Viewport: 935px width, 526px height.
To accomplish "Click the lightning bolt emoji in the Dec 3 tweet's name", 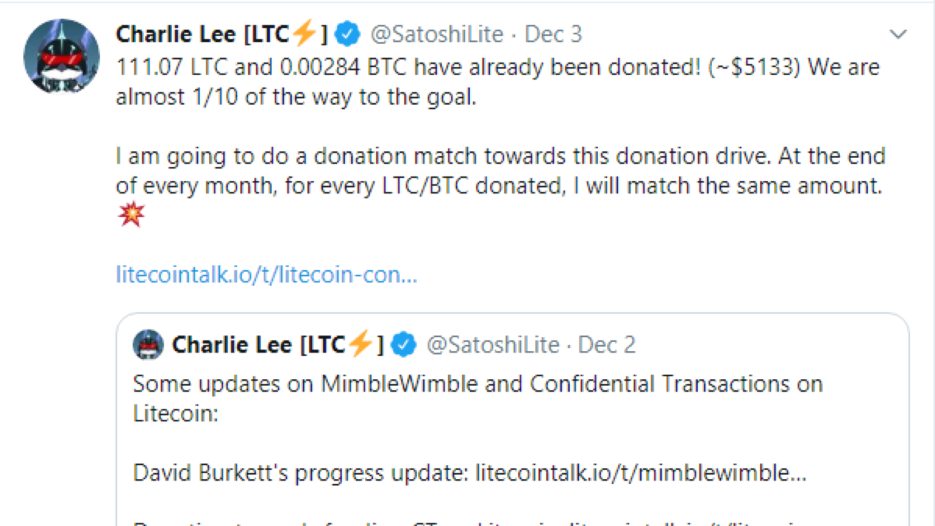I will pos(304,33).
